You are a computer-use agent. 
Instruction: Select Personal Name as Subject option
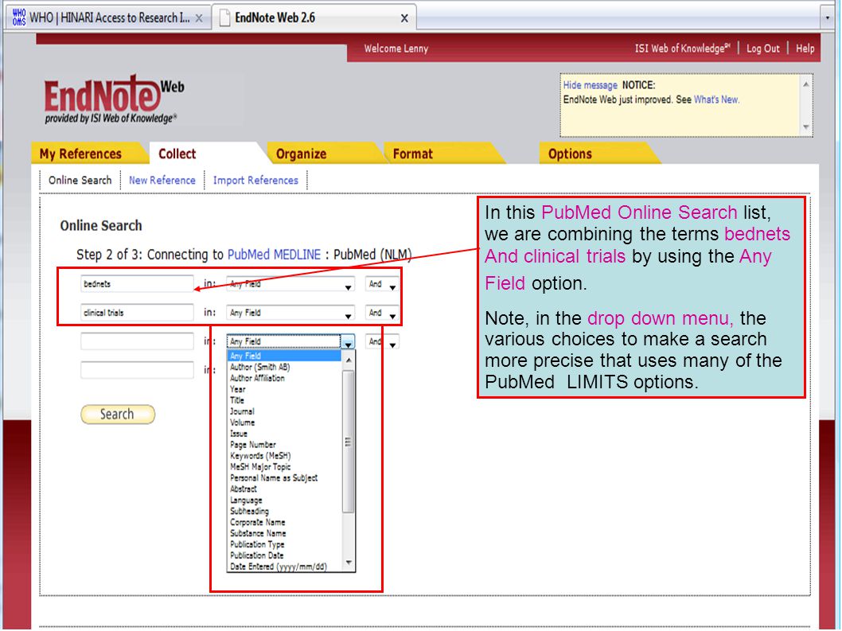pos(285,478)
